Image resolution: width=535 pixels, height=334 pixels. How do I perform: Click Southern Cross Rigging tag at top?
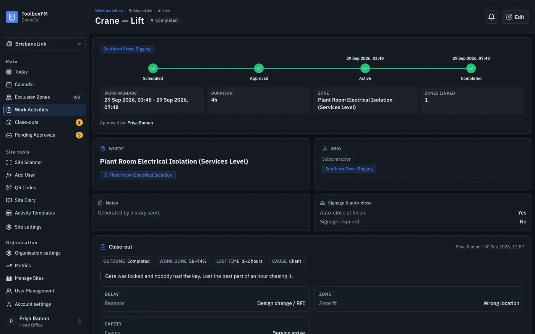[127, 49]
